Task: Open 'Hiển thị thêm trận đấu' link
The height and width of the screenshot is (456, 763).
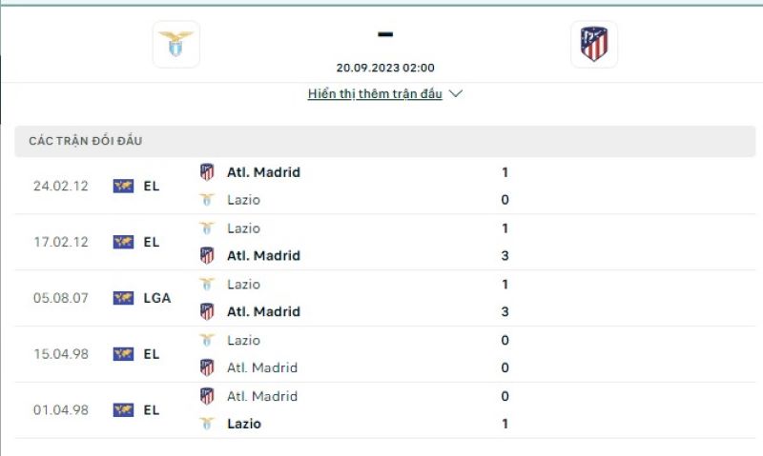Action: 375,94
